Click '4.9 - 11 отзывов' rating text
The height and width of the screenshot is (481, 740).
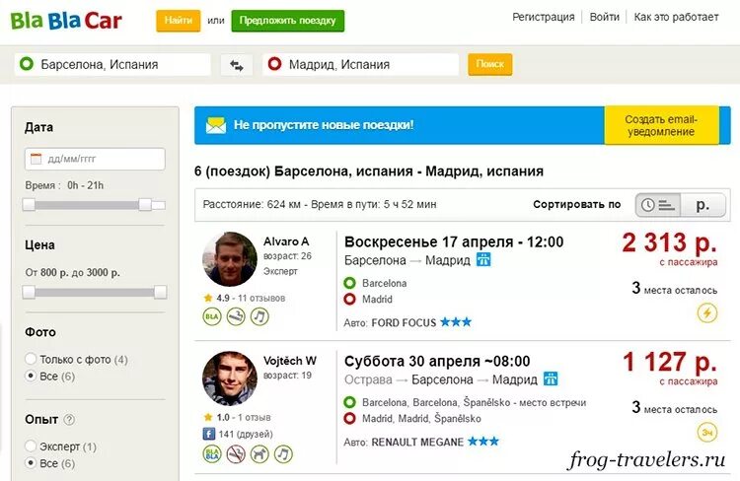tap(251, 298)
